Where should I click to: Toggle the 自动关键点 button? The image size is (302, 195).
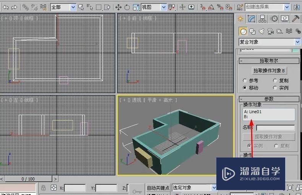[x=158, y=188]
